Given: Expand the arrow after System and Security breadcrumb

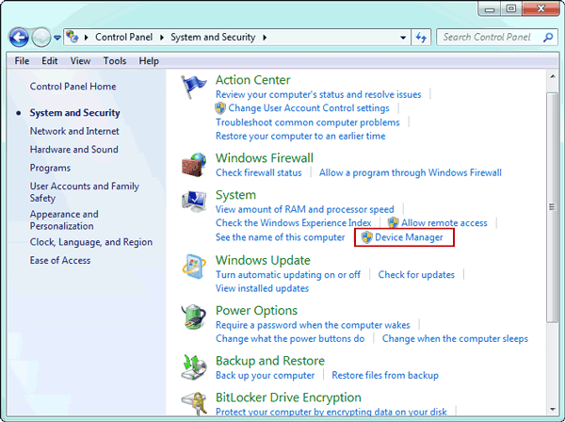Looking at the screenshot, I should point(265,37).
